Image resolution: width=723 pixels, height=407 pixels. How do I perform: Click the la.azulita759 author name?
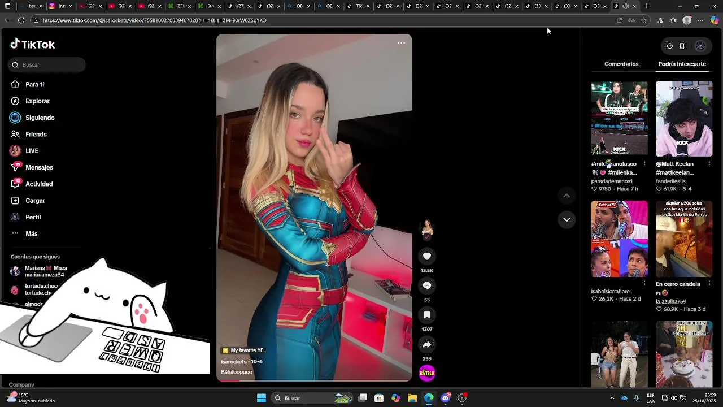click(671, 302)
